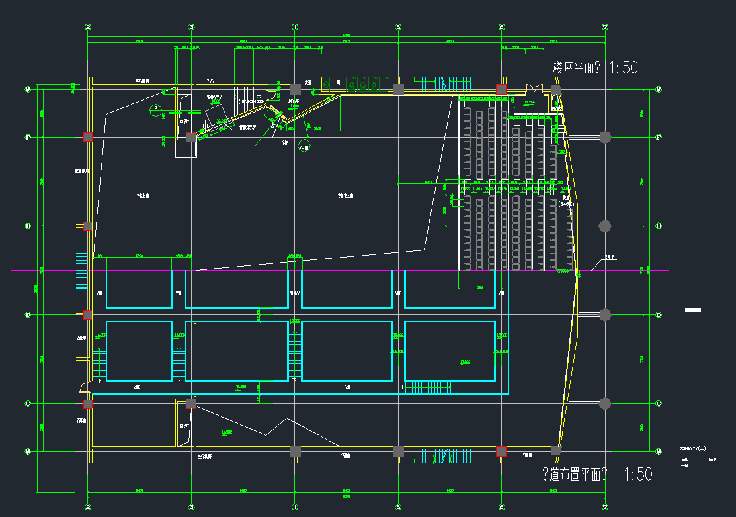The width and height of the screenshot is (736, 517).
Task: Click the seat count label (346)
Action: pyautogui.click(x=566, y=205)
